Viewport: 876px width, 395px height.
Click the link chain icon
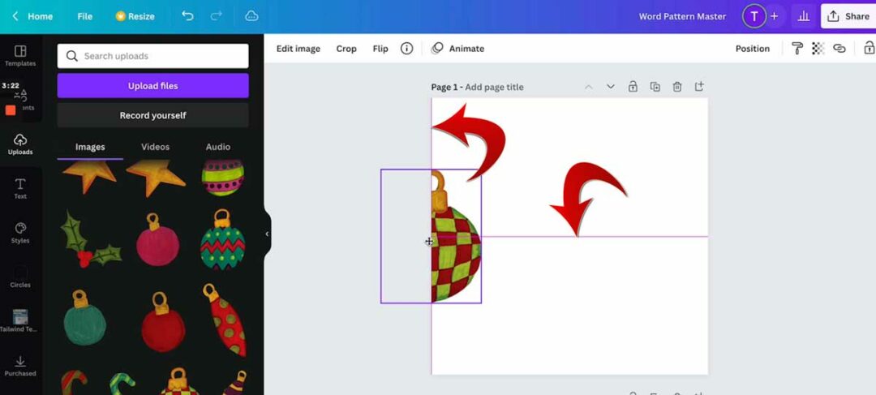click(839, 49)
